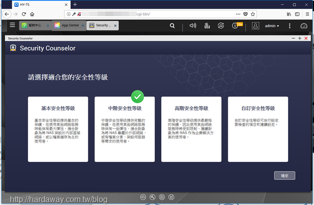Image resolution: width=314 pixels, height=205 pixels.
Task: Close the App Center tab
Action: click(83, 26)
